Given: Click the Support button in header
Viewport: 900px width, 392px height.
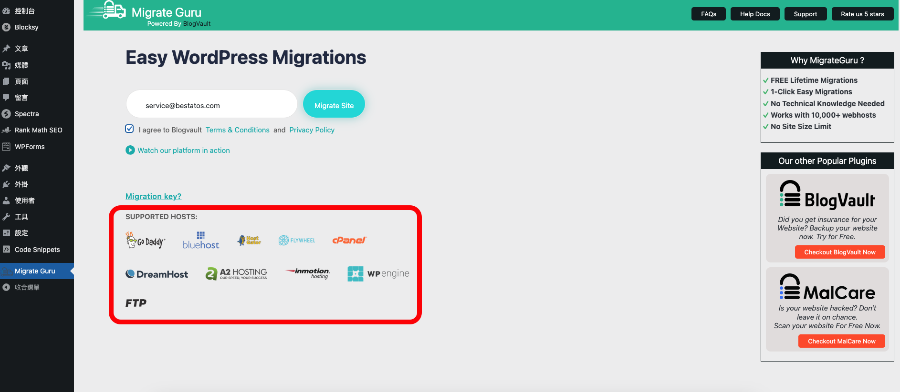Looking at the screenshot, I should [806, 14].
